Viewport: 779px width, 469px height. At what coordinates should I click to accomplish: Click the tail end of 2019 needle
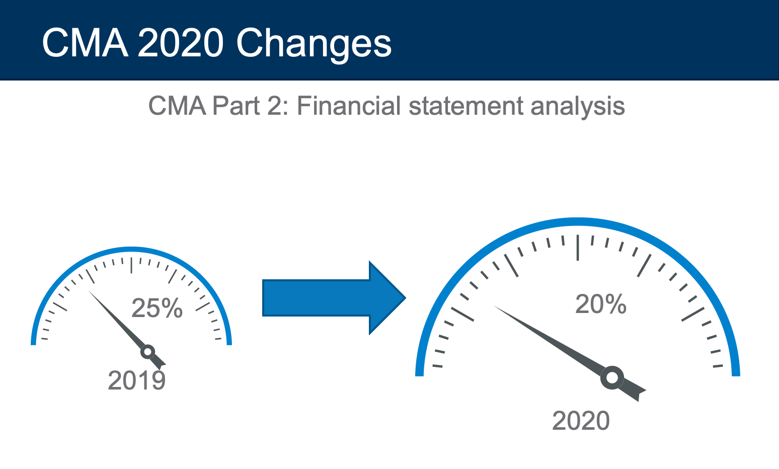pos(160,362)
